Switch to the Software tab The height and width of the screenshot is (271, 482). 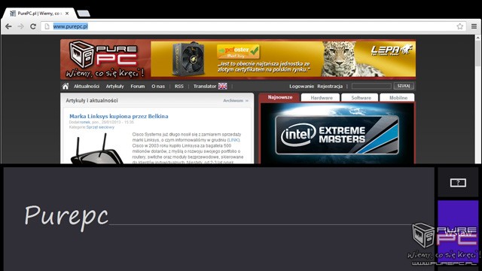click(x=361, y=98)
